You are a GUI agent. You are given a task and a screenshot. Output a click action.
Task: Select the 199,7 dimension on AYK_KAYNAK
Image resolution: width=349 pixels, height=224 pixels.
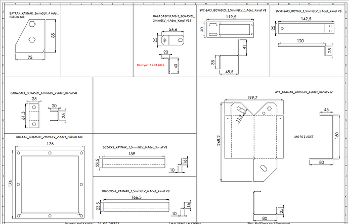tap(251, 98)
